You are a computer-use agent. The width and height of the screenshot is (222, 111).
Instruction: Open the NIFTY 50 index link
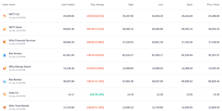point(14,14)
